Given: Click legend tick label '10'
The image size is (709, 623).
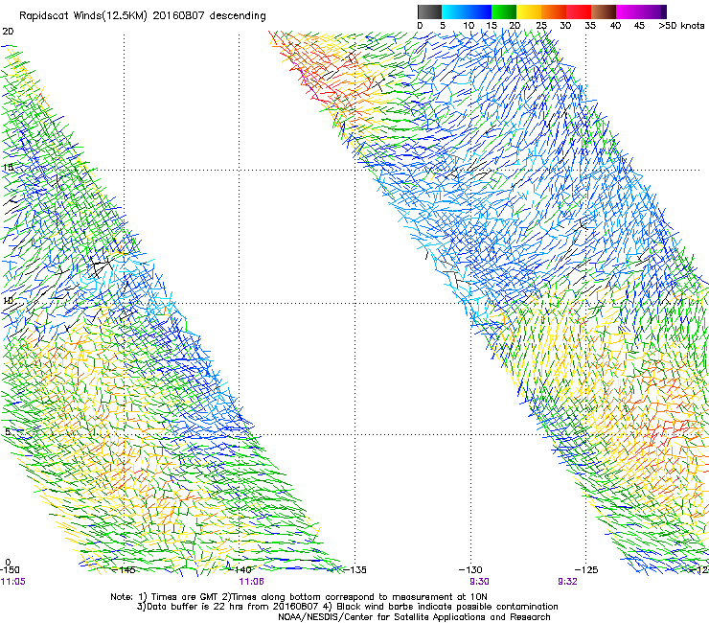Looking at the screenshot, I should tap(469, 26).
